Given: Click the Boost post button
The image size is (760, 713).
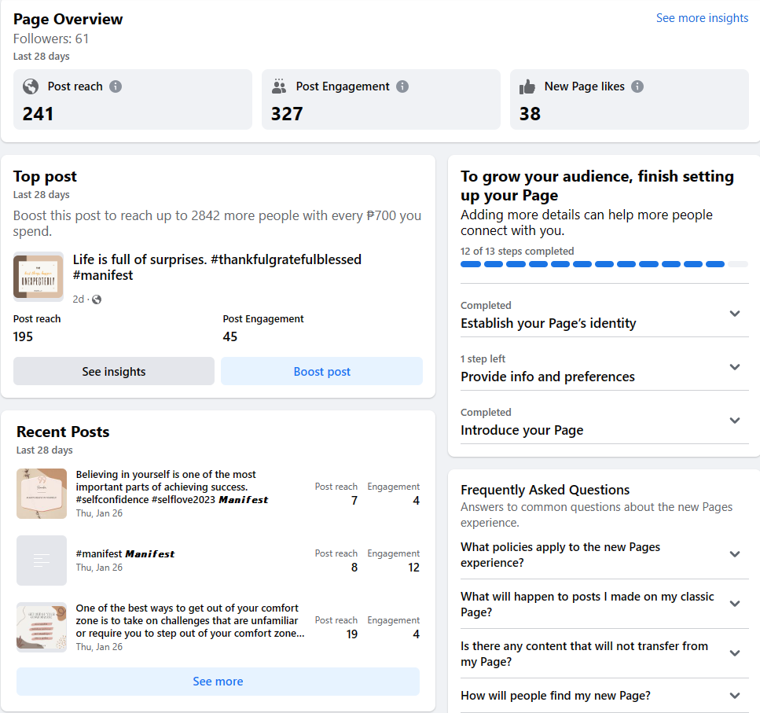Looking at the screenshot, I should click(321, 371).
